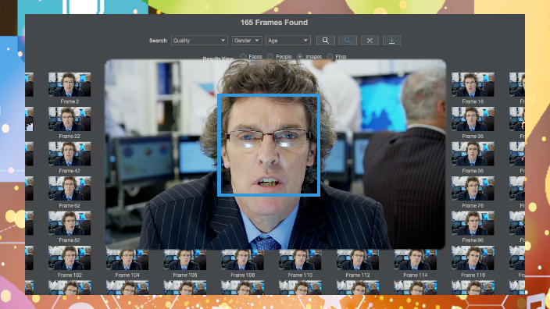This screenshot has width=550, height=309.
Task: Open the Gender dropdown
Action: click(247, 41)
